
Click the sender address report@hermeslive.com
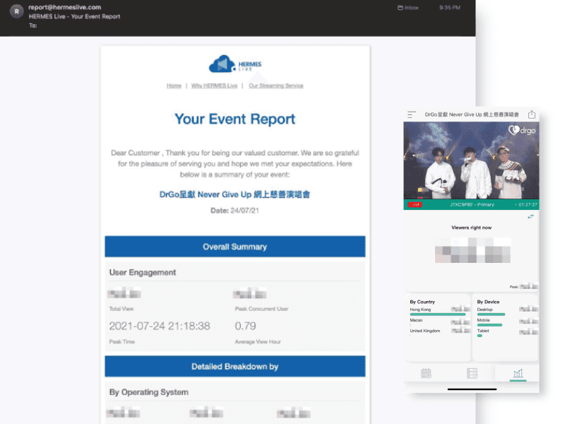click(x=65, y=7)
